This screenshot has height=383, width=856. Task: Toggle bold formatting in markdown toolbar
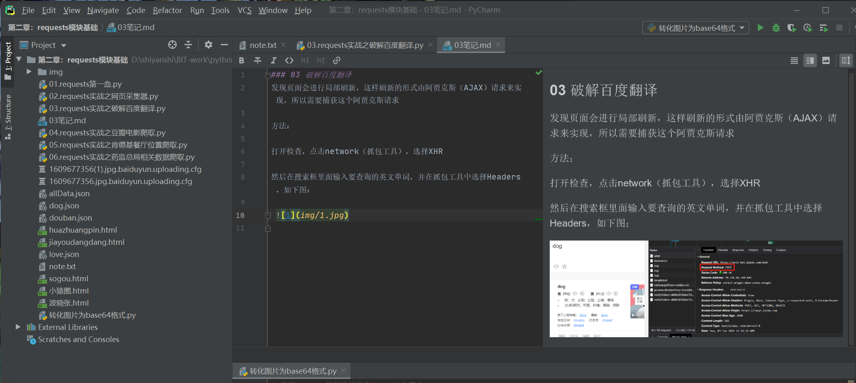tap(241, 60)
